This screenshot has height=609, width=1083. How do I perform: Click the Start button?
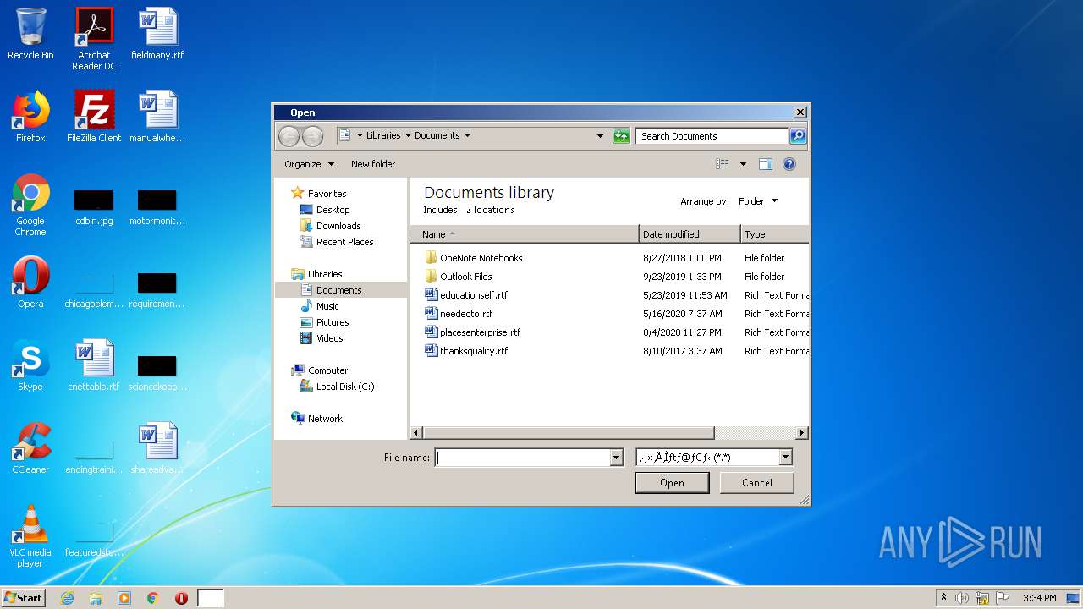point(23,598)
